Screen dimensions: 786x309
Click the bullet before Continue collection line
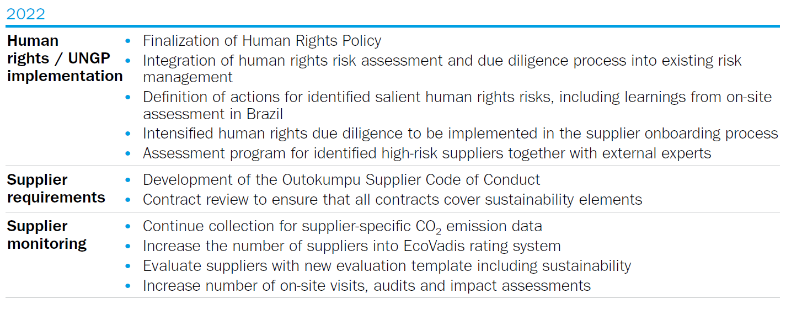tap(129, 226)
